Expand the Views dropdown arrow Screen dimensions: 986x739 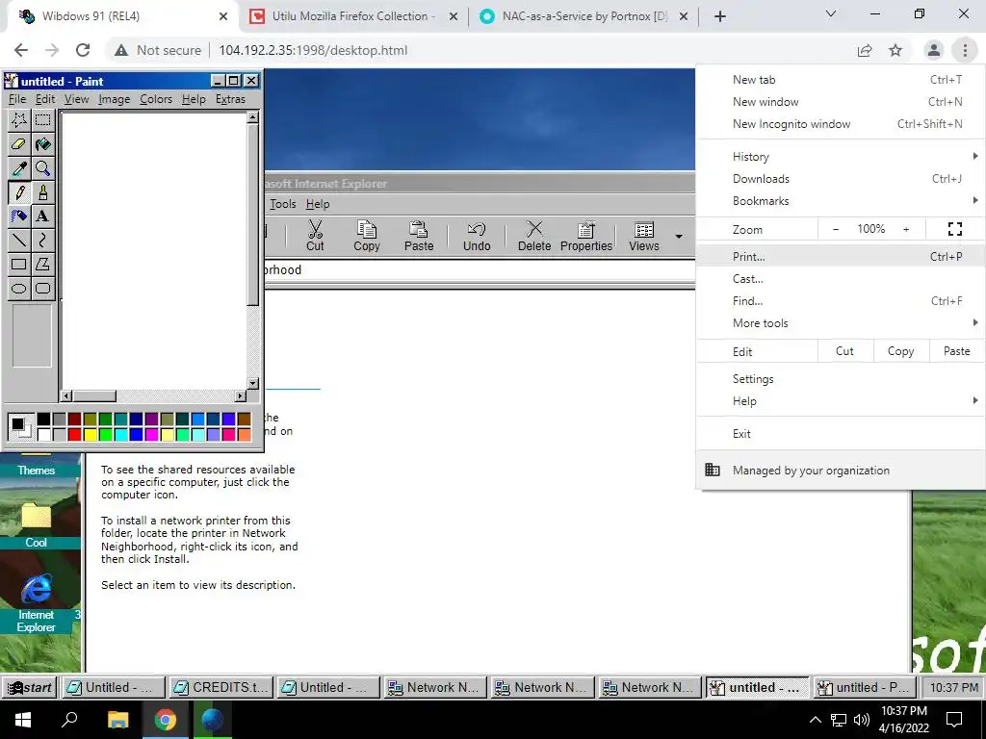pyautogui.click(x=679, y=237)
